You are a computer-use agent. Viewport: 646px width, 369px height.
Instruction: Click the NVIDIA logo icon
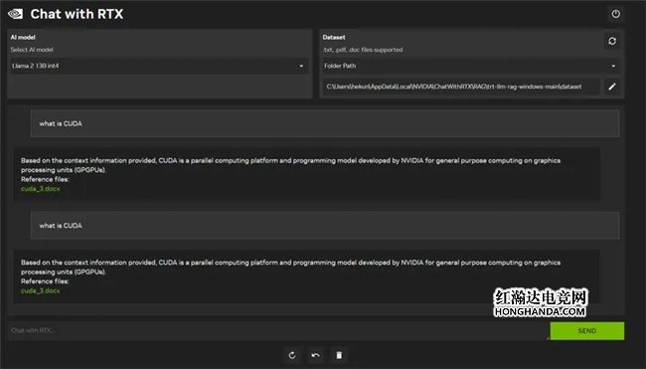click(16, 14)
